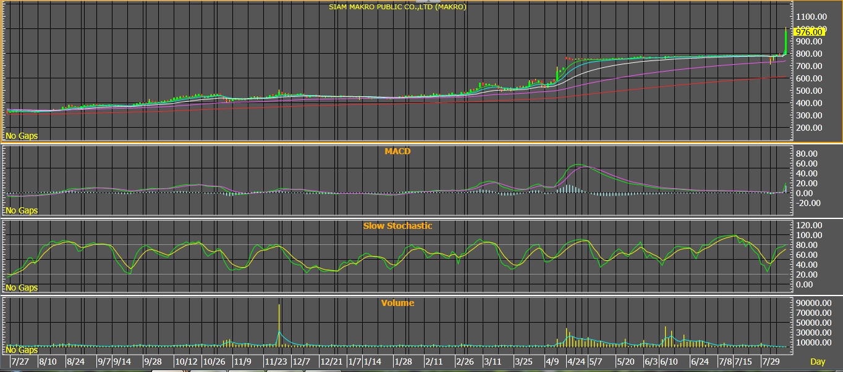Select the 6/24 date on the time axis
The image size is (843, 372).
[x=699, y=361]
